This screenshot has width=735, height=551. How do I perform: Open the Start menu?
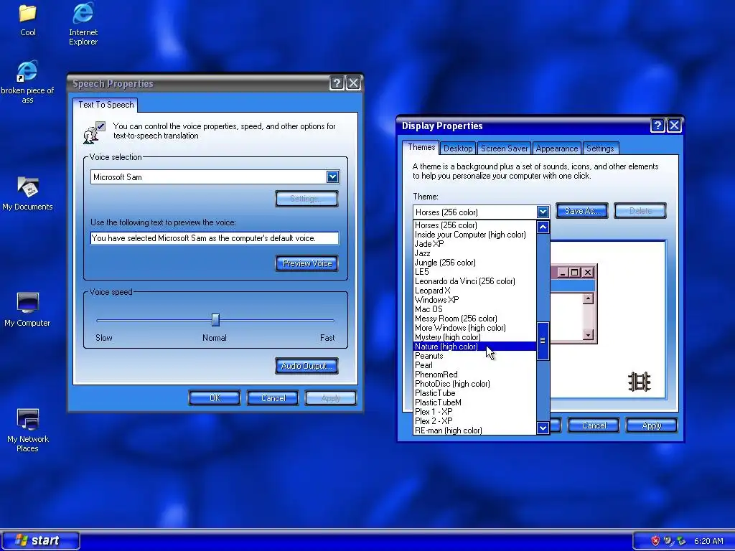[40, 541]
